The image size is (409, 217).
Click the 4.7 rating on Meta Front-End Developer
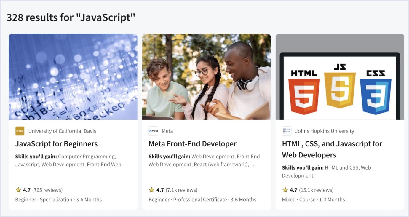[x=160, y=190]
